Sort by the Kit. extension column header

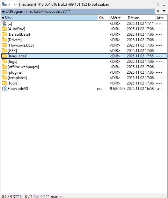103,18
